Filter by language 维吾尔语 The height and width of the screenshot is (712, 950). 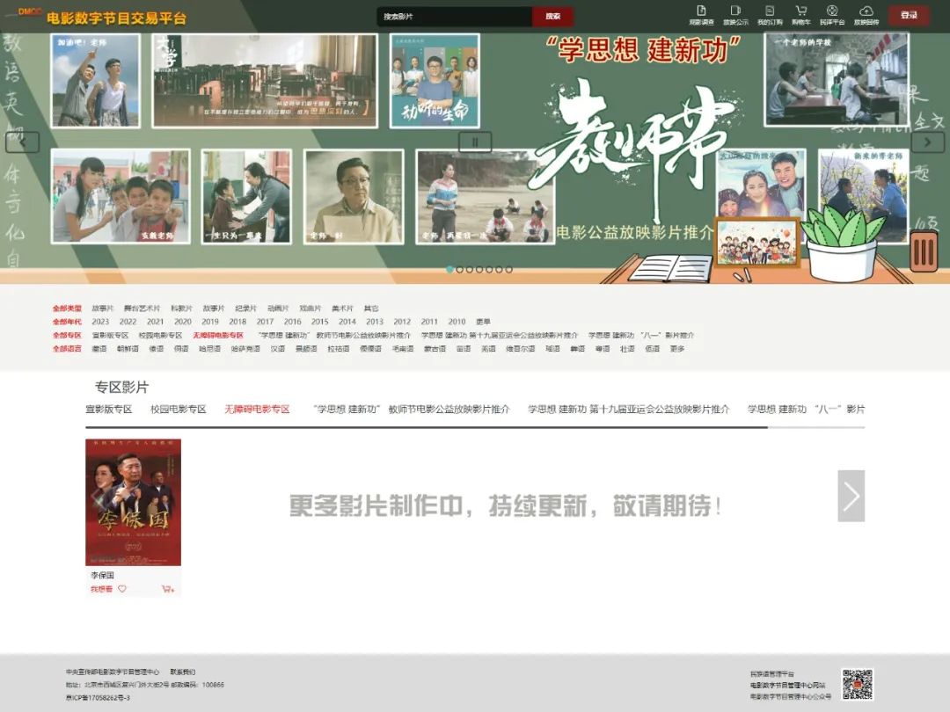(521, 349)
